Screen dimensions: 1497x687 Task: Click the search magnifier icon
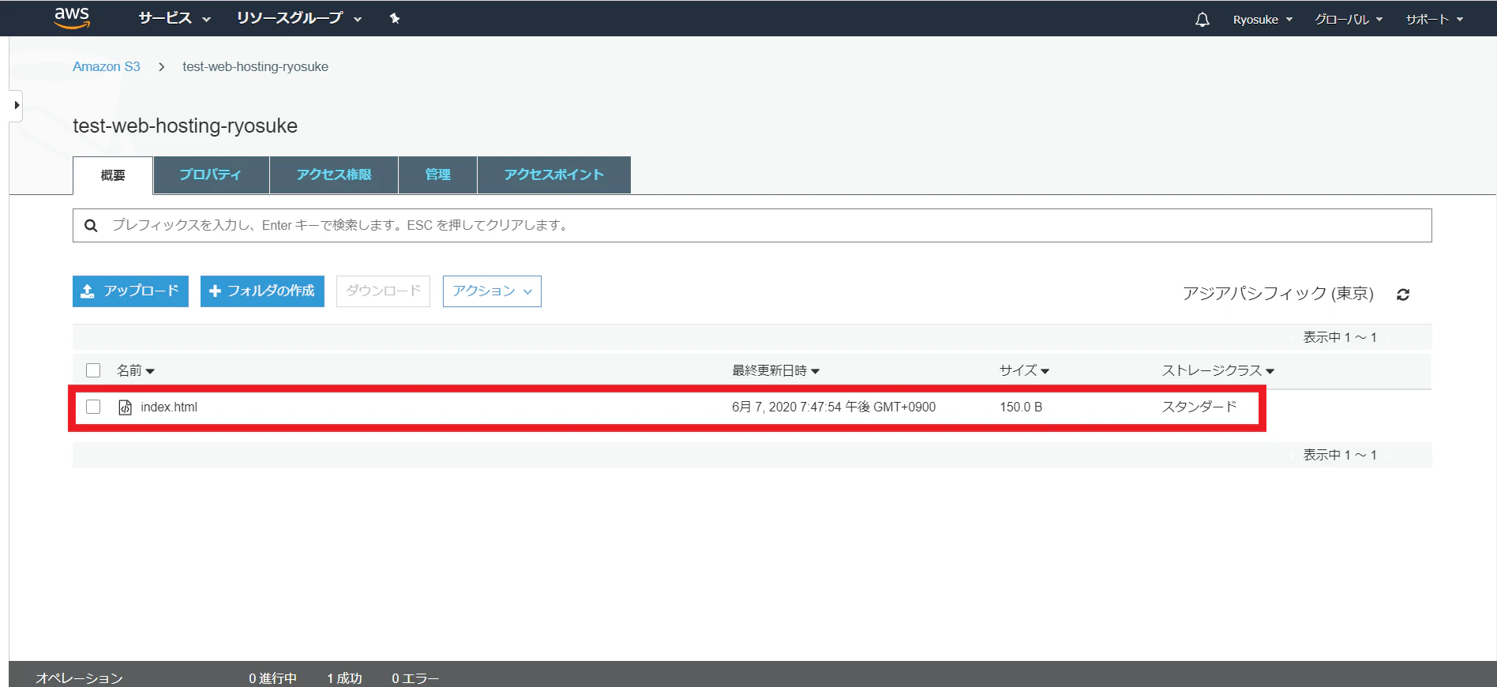point(91,226)
